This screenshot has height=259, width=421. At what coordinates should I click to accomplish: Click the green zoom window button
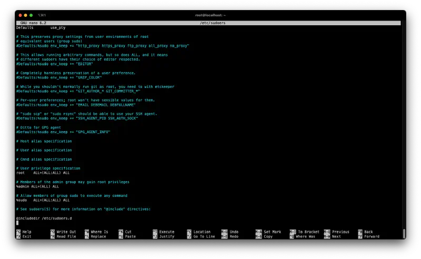pyautogui.click(x=31, y=15)
